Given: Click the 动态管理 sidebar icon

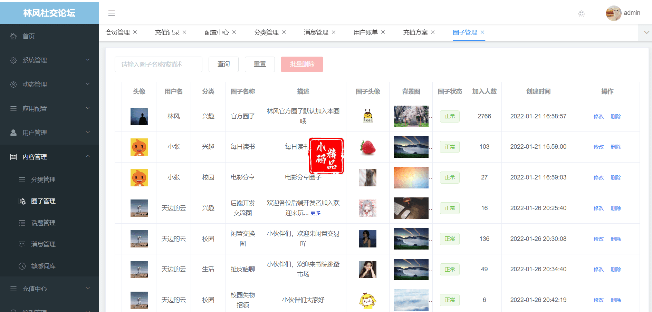Looking at the screenshot, I should (x=13, y=85).
